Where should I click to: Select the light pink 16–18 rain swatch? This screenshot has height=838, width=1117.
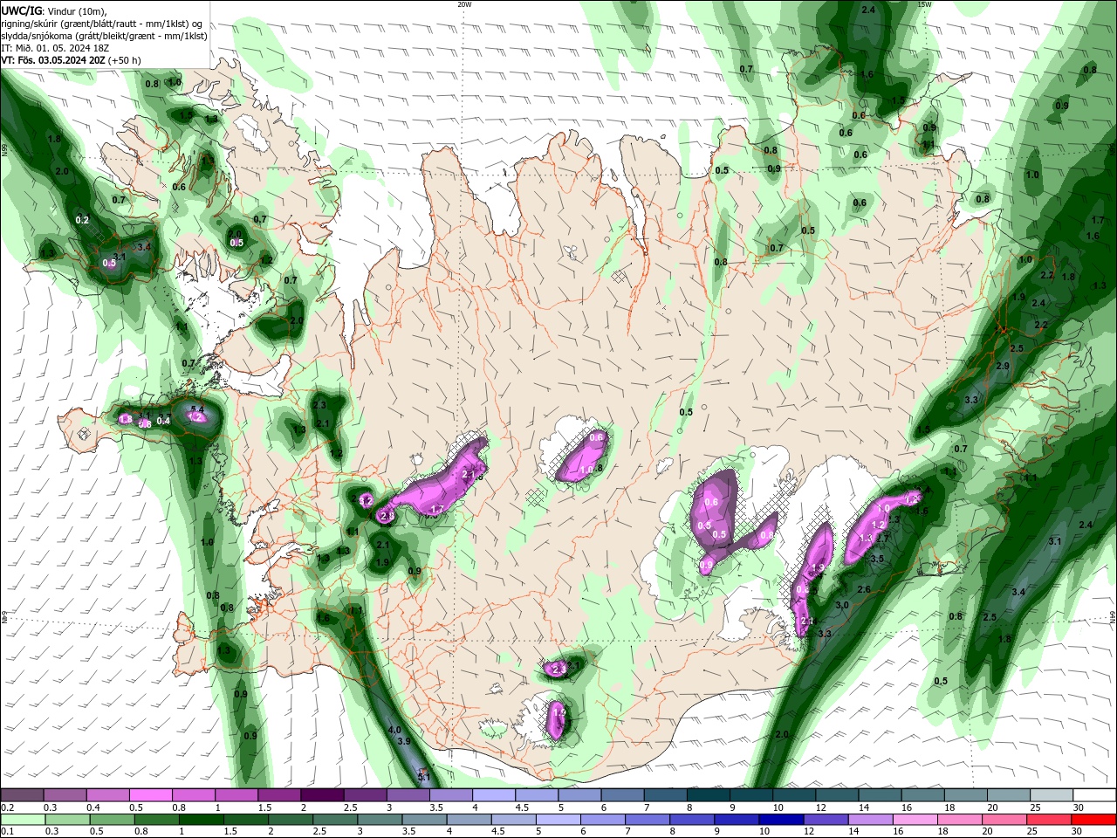(916, 820)
